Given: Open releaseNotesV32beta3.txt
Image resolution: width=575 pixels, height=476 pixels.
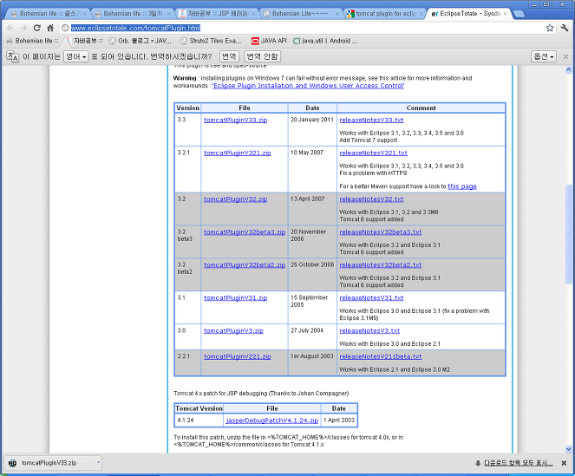Looking at the screenshot, I should click(381, 232).
